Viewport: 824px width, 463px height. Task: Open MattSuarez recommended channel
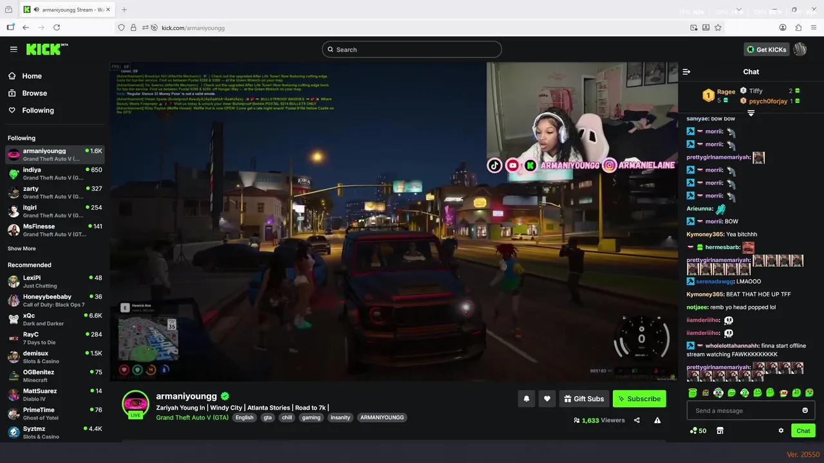tap(55, 395)
